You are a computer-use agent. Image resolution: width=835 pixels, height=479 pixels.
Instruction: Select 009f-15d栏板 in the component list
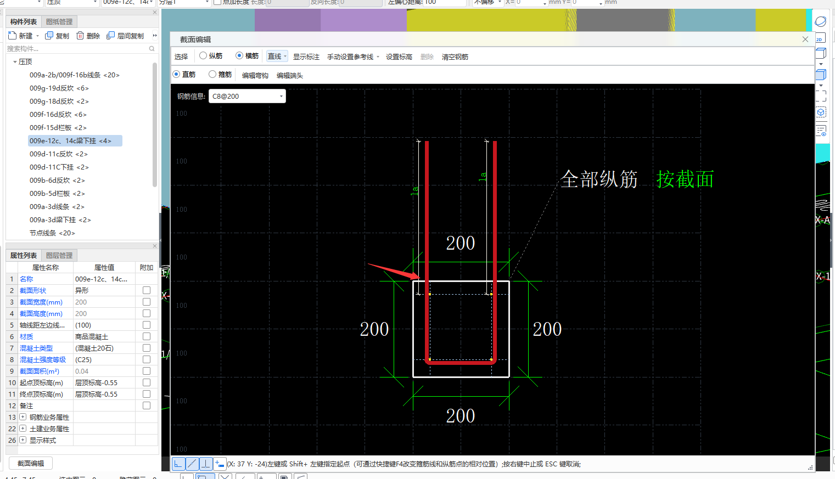(58, 127)
